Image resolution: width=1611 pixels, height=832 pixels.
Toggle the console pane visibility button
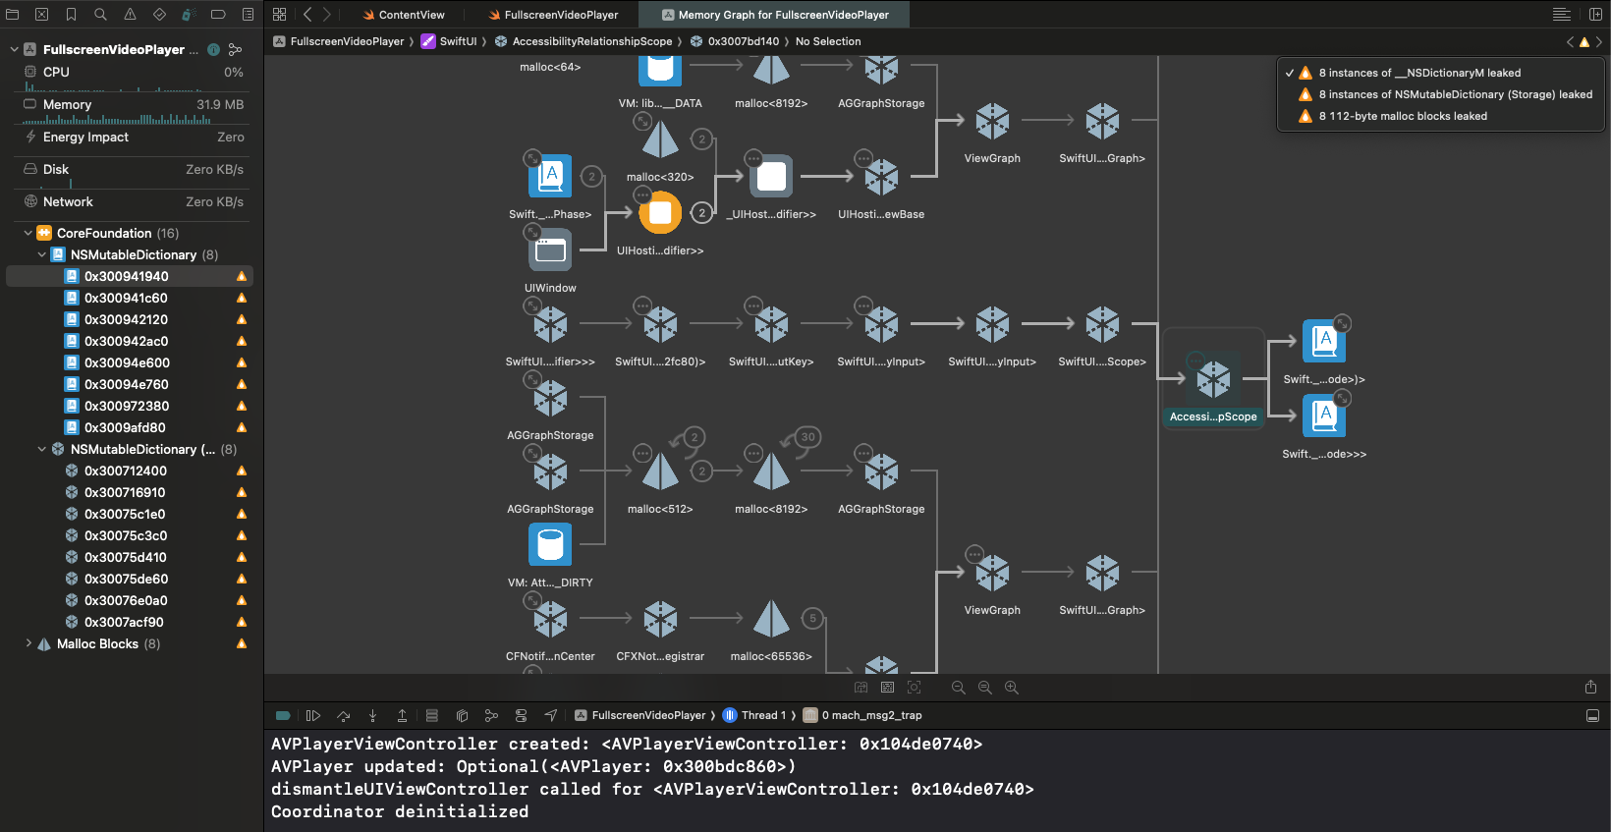1592,715
